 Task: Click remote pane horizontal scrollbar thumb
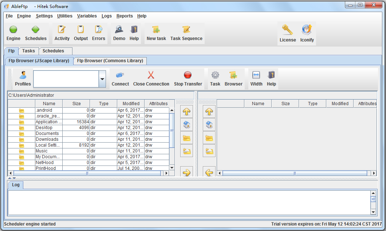pyautogui.click(x=295, y=173)
